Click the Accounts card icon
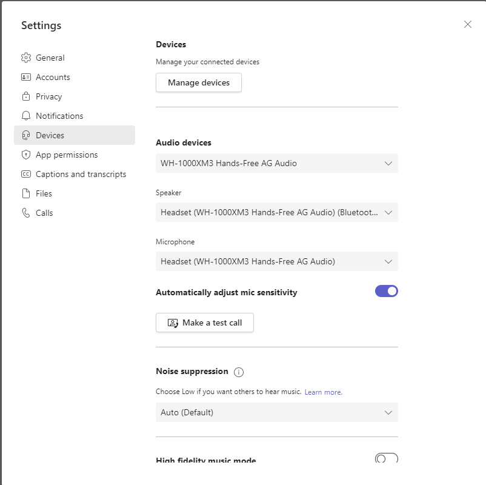The image size is (486, 485). pyautogui.click(x=25, y=77)
